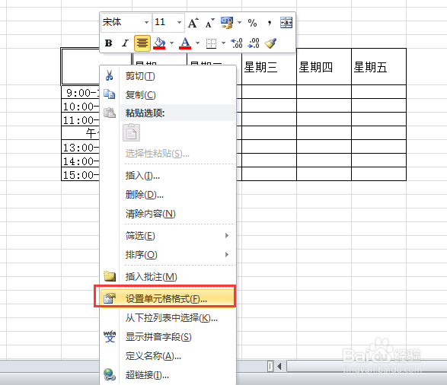This screenshot has width=447, height=385.
Task: Apply percent style format
Action: coord(252,23)
